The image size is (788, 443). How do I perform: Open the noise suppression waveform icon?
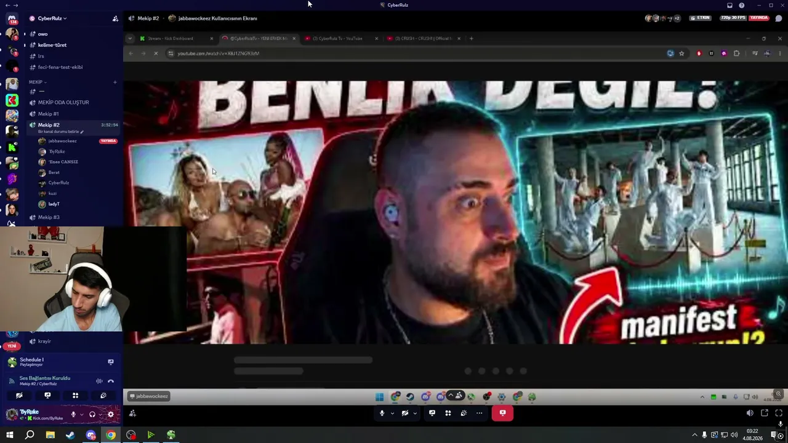pyautogui.click(x=99, y=381)
